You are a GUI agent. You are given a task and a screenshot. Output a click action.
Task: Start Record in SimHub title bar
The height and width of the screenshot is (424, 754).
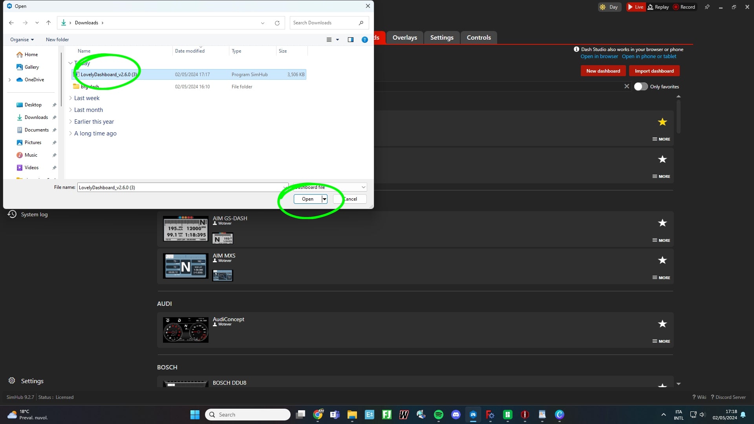684,7
